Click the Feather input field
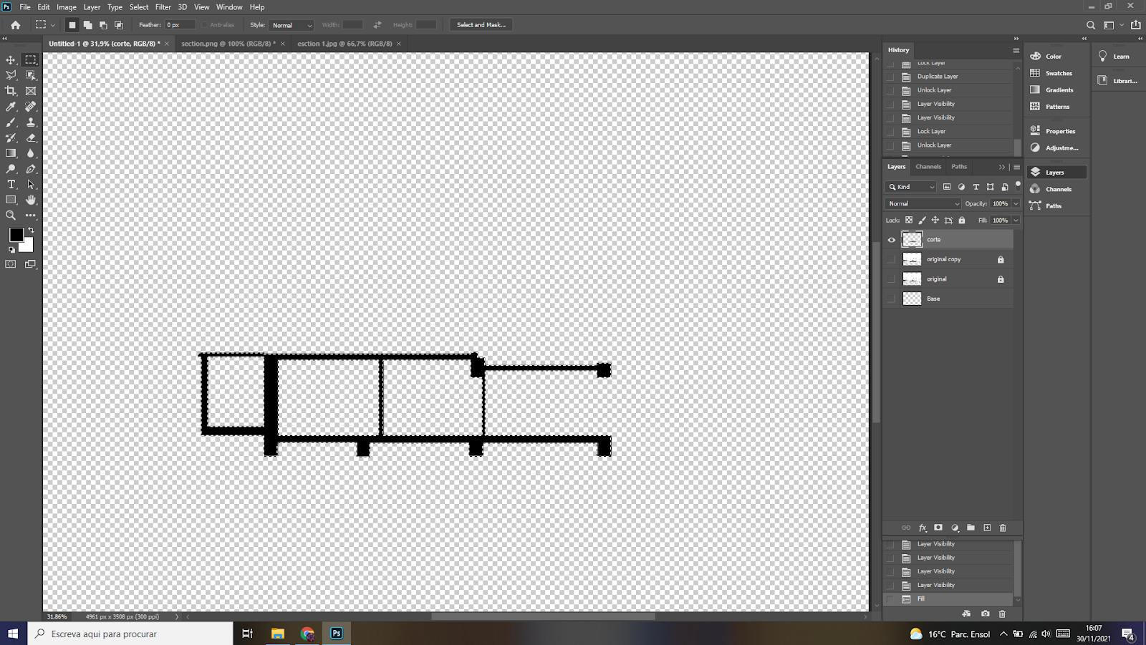This screenshot has width=1146, height=645. click(x=180, y=25)
